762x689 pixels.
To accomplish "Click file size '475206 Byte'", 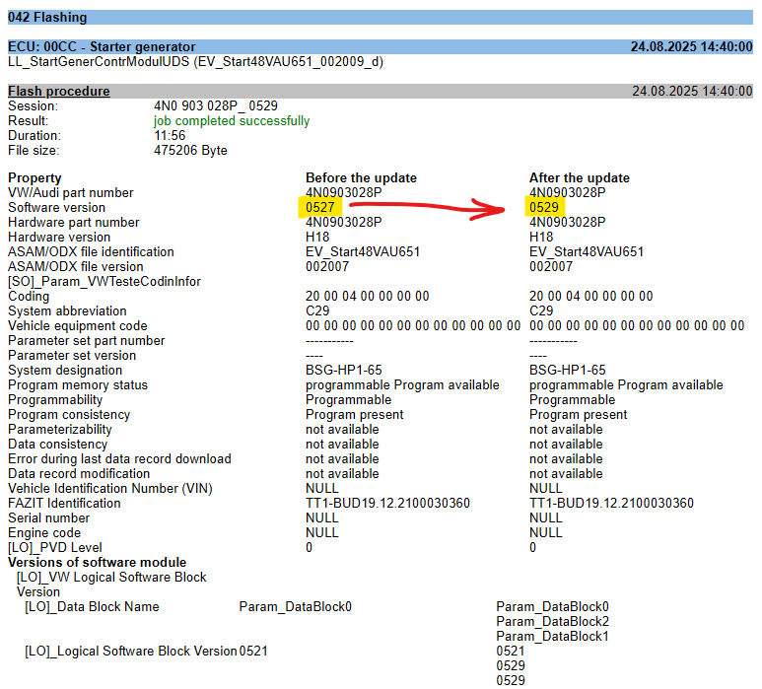I will click(x=190, y=150).
